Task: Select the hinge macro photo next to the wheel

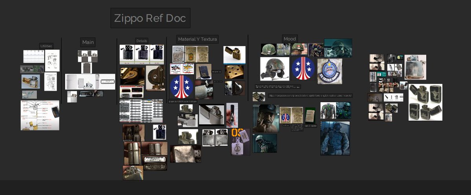Action: pos(155,78)
